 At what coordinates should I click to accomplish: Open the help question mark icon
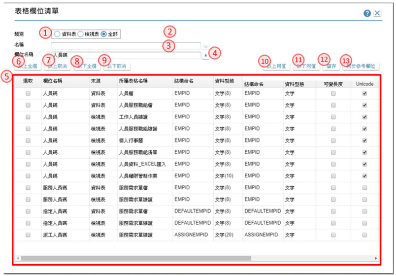click(x=367, y=13)
